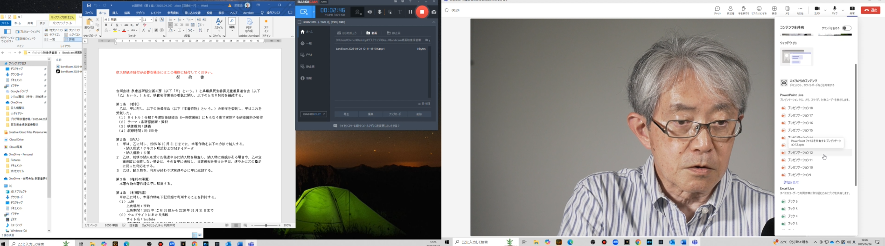Open Bandicam recording mode dropdown arrow
This screenshot has height=246, width=885.
pos(314,12)
